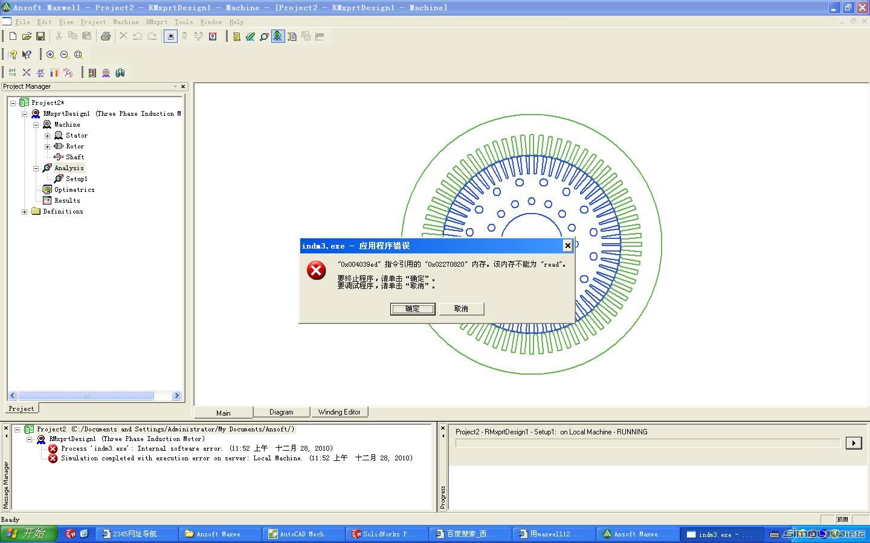Open the Project menu

pos(93,22)
